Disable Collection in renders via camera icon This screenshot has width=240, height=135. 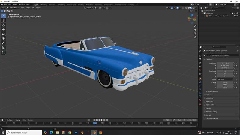click(238, 13)
